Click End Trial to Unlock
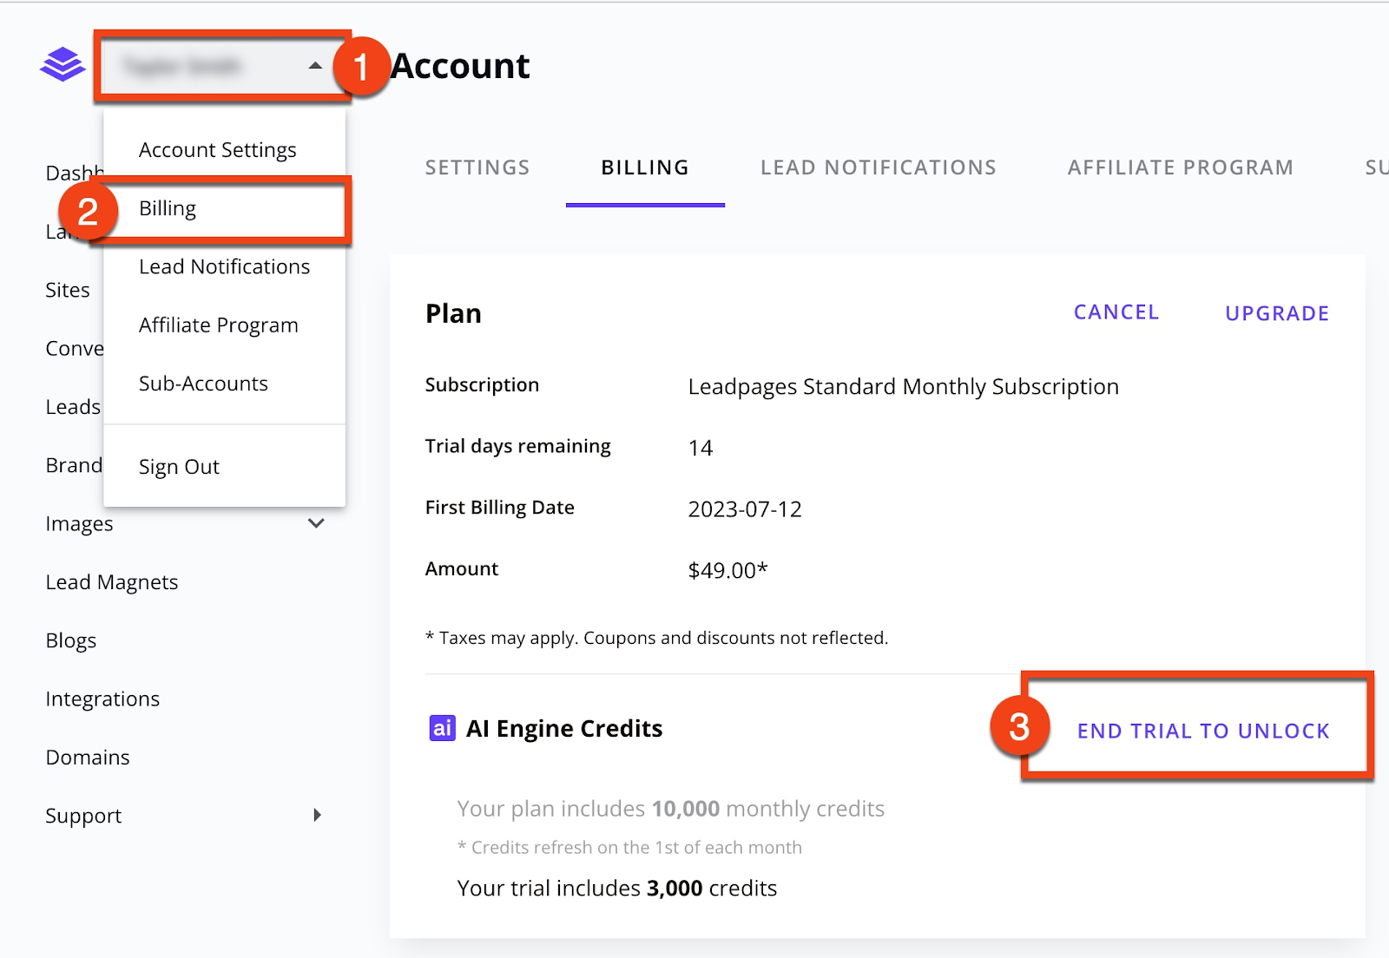The width and height of the screenshot is (1389, 958). pos(1202,731)
